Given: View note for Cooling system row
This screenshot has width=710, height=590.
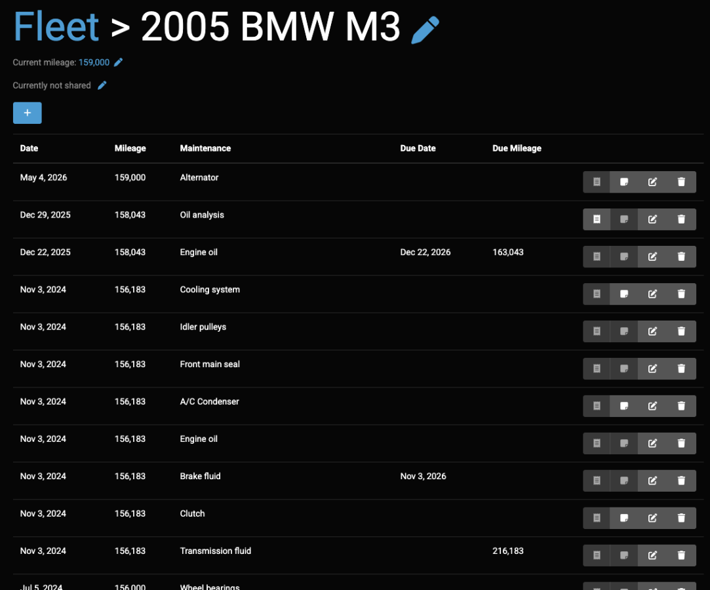Looking at the screenshot, I should pos(624,294).
